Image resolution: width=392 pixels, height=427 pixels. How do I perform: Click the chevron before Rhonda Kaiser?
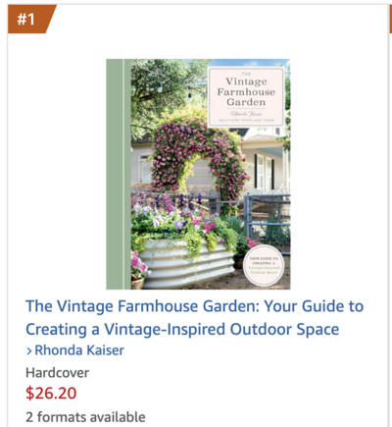pos(29,351)
